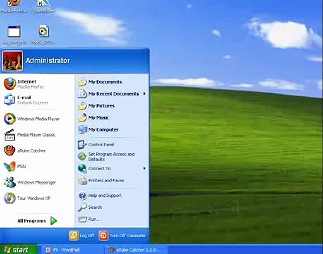Click the Run... icon
The image size is (323, 254).
click(83, 219)
